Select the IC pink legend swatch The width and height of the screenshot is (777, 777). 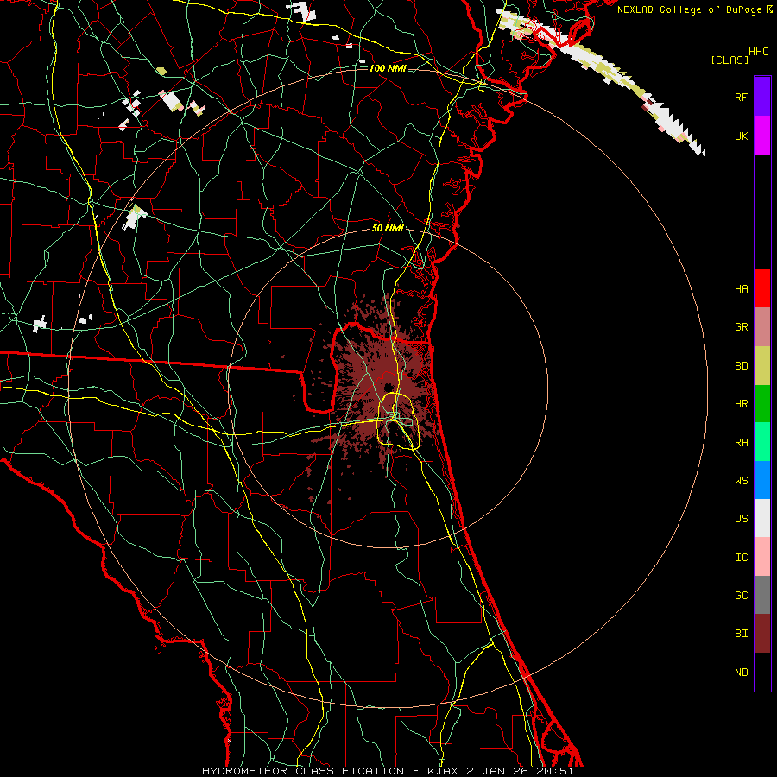[x=762, y=557]
